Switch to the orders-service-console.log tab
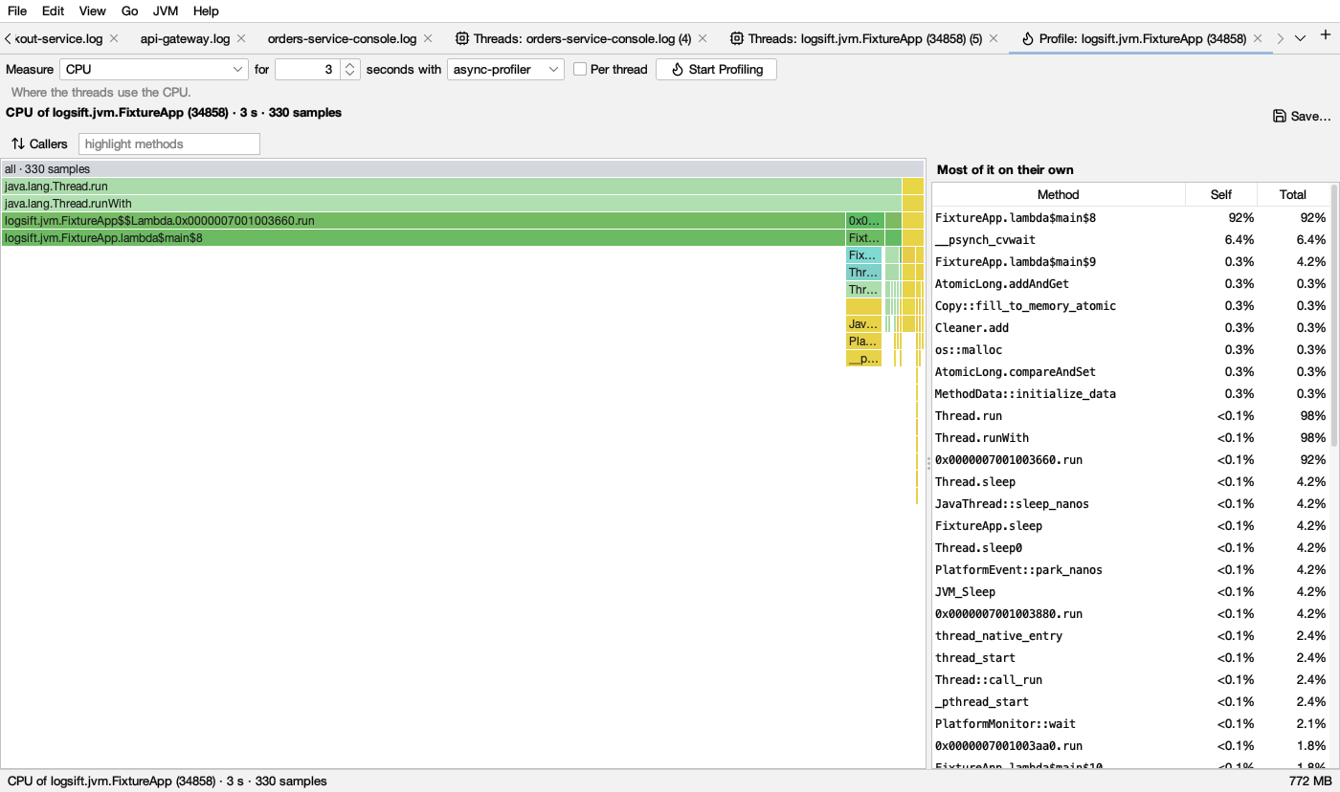Viewport: 1340px width, 792px height. pyautogui.click(x=343, y=38)
